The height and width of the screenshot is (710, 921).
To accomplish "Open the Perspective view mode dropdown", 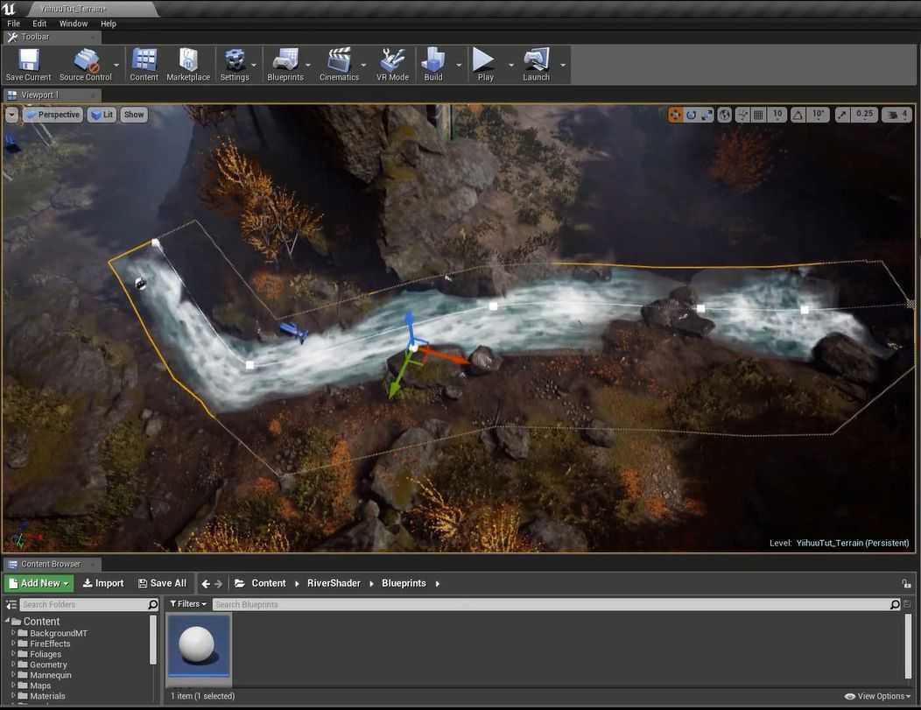I will click(x=53, y=115).
